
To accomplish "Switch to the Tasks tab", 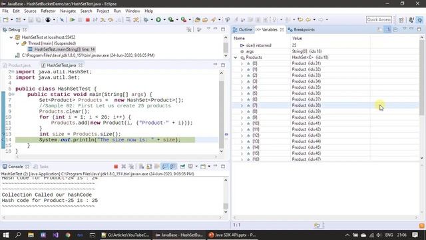I will click(41, 167).
